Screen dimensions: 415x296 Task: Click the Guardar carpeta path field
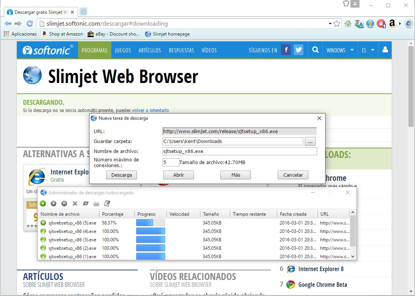pyautogui.click(x=233, y=141)
